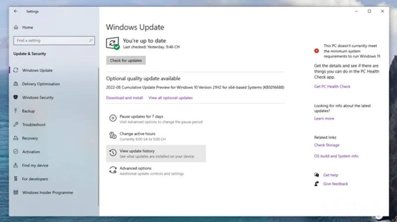Viewport: 397px width, 222px height.
Task: Click the Find my device icon
Action: point(16,165)
